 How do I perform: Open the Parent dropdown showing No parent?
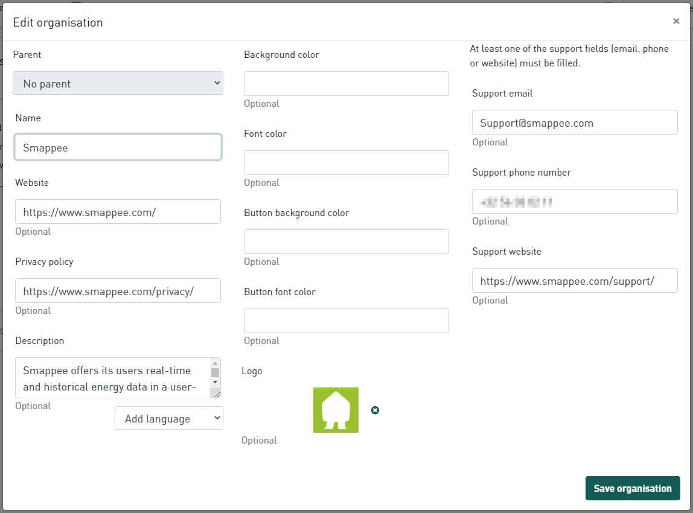(118, 83)
